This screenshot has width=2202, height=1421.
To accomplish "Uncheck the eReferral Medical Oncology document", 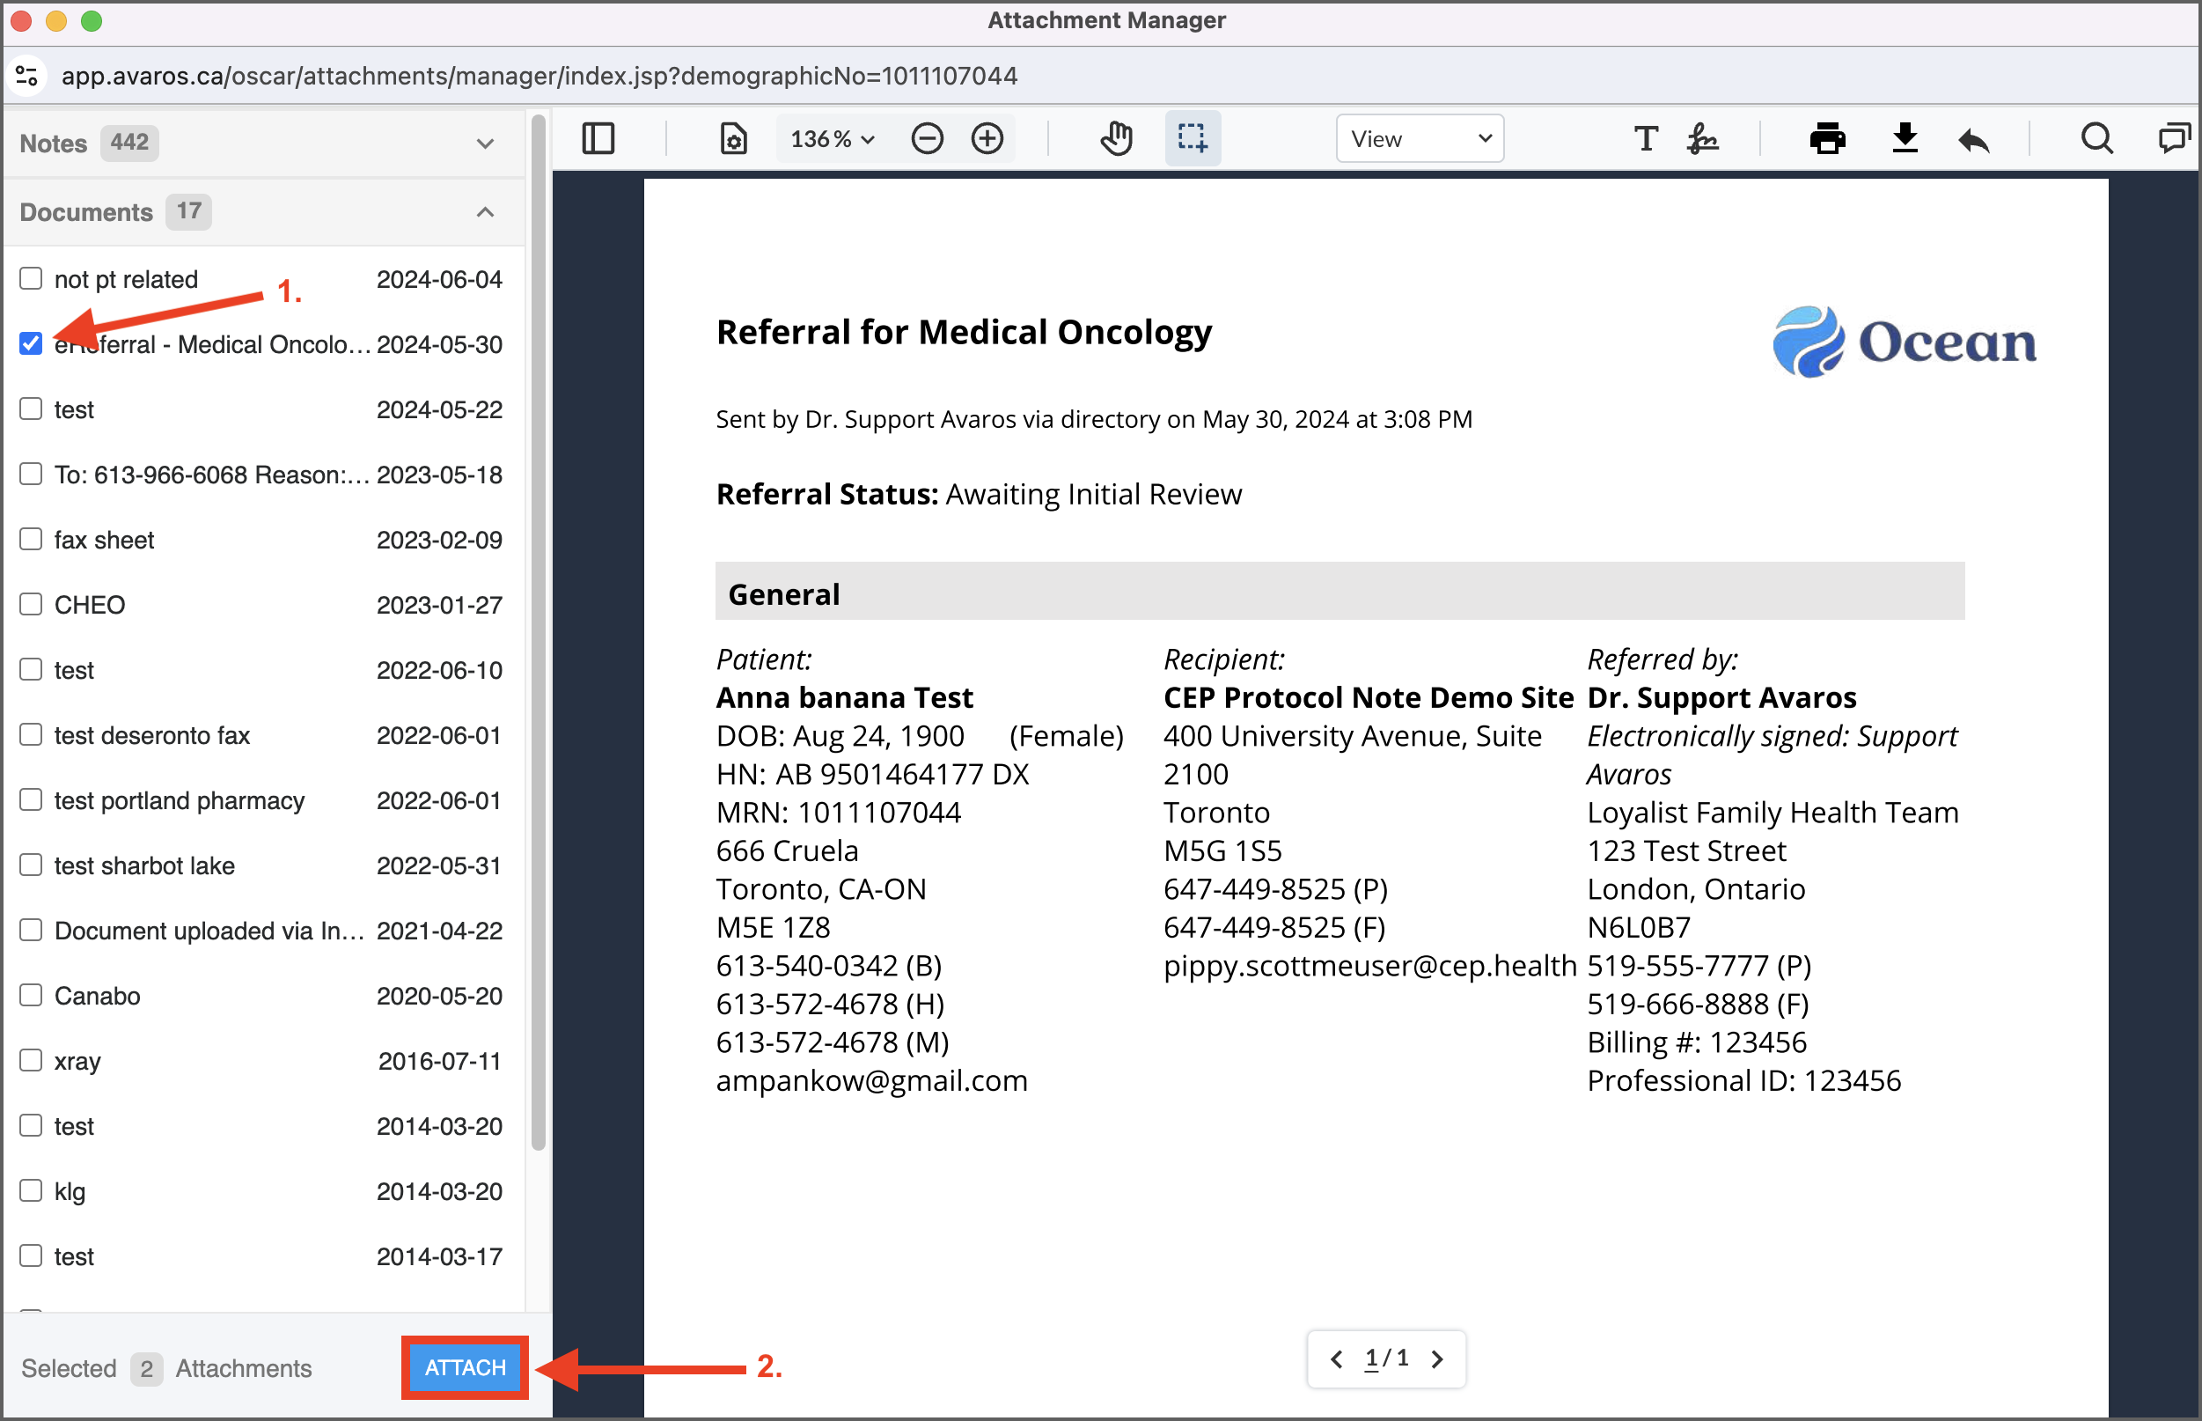I will click(32, 343).
